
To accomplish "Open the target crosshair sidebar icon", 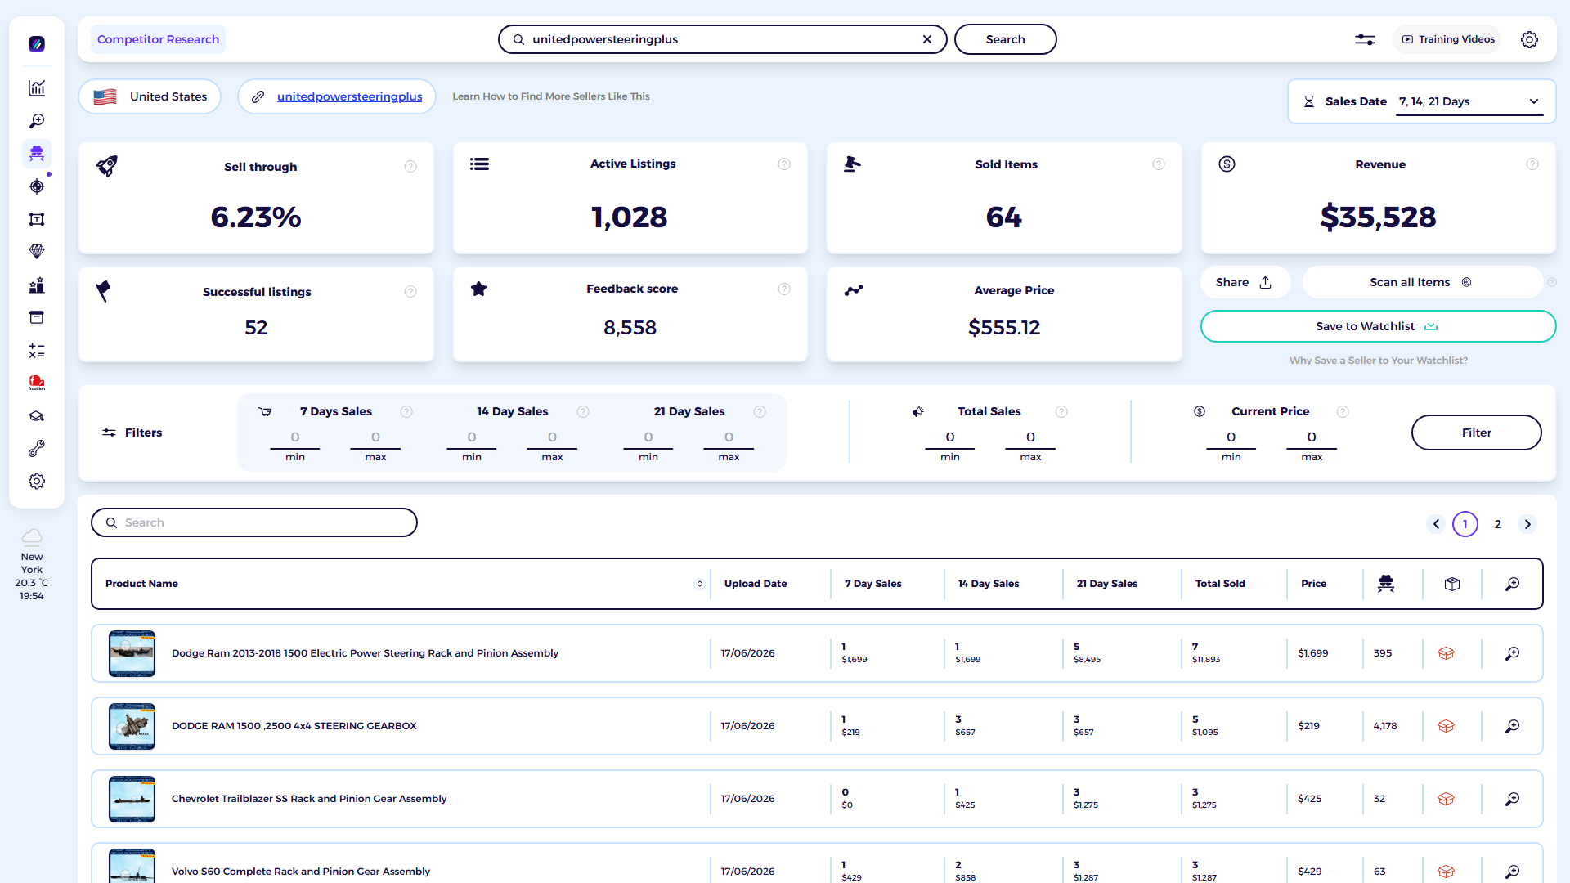I will [x=37, y=186].
